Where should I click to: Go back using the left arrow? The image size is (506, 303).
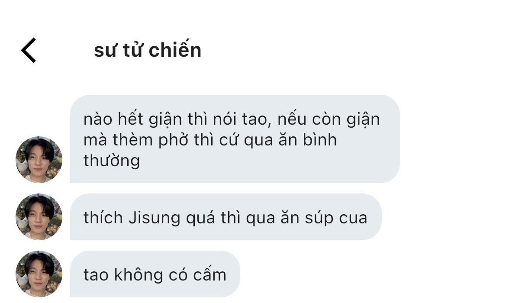click(x=29, y=50)
